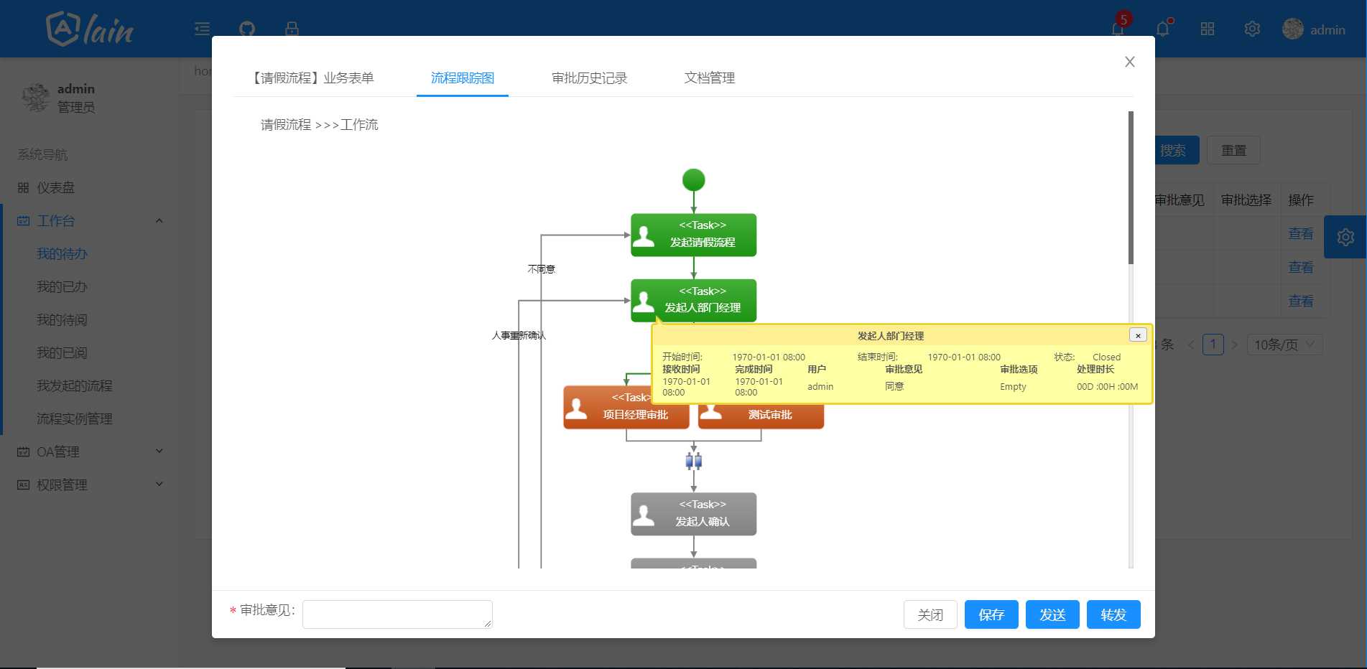This screenshot has height=669, width=1367.
Task: Switch to 审批历史记录 tab
Action: 589,78
